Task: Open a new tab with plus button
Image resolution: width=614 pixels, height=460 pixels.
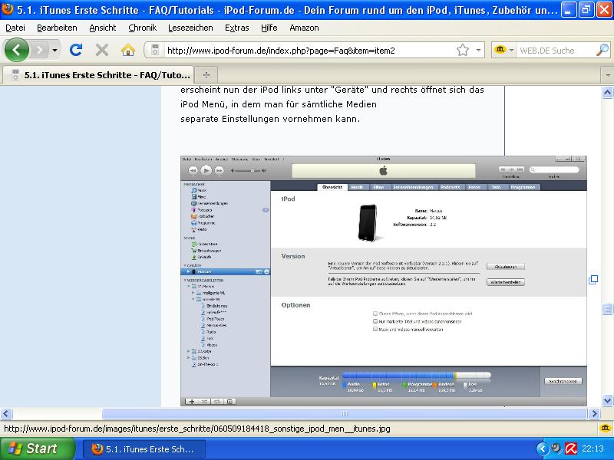Action: click(206, 74)
